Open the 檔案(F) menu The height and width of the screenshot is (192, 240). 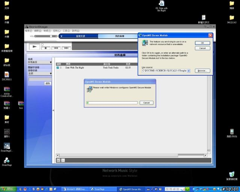click(28, 31)
